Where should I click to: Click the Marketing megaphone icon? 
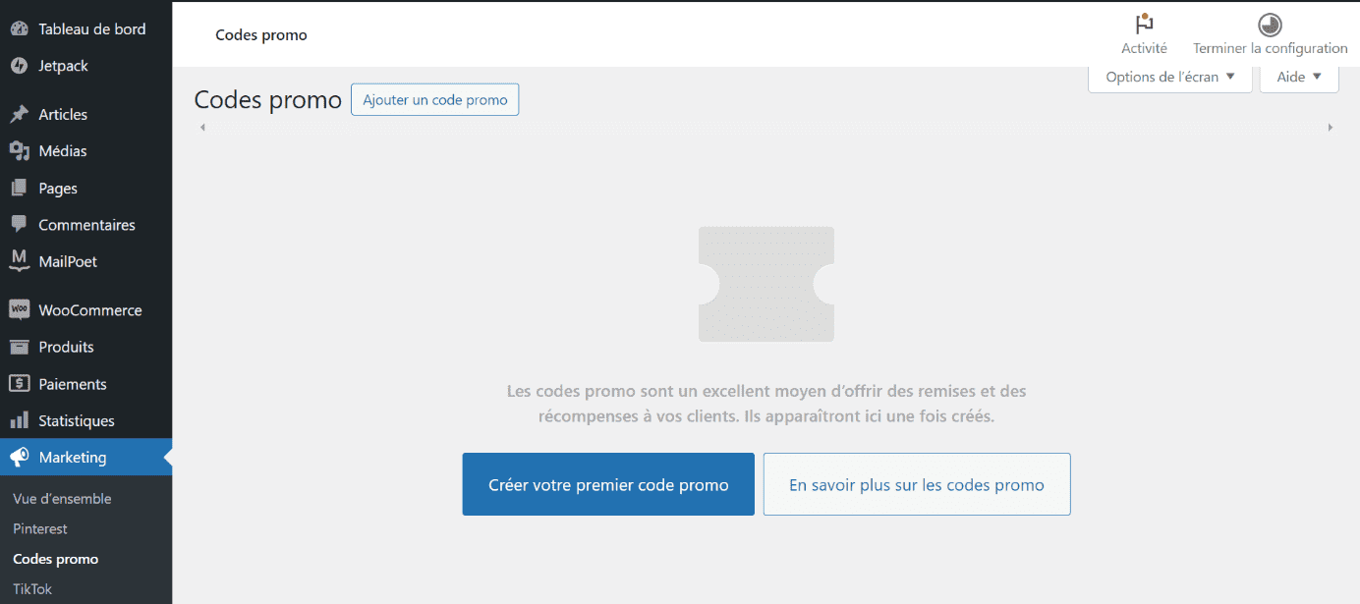(x=19, y=458)
